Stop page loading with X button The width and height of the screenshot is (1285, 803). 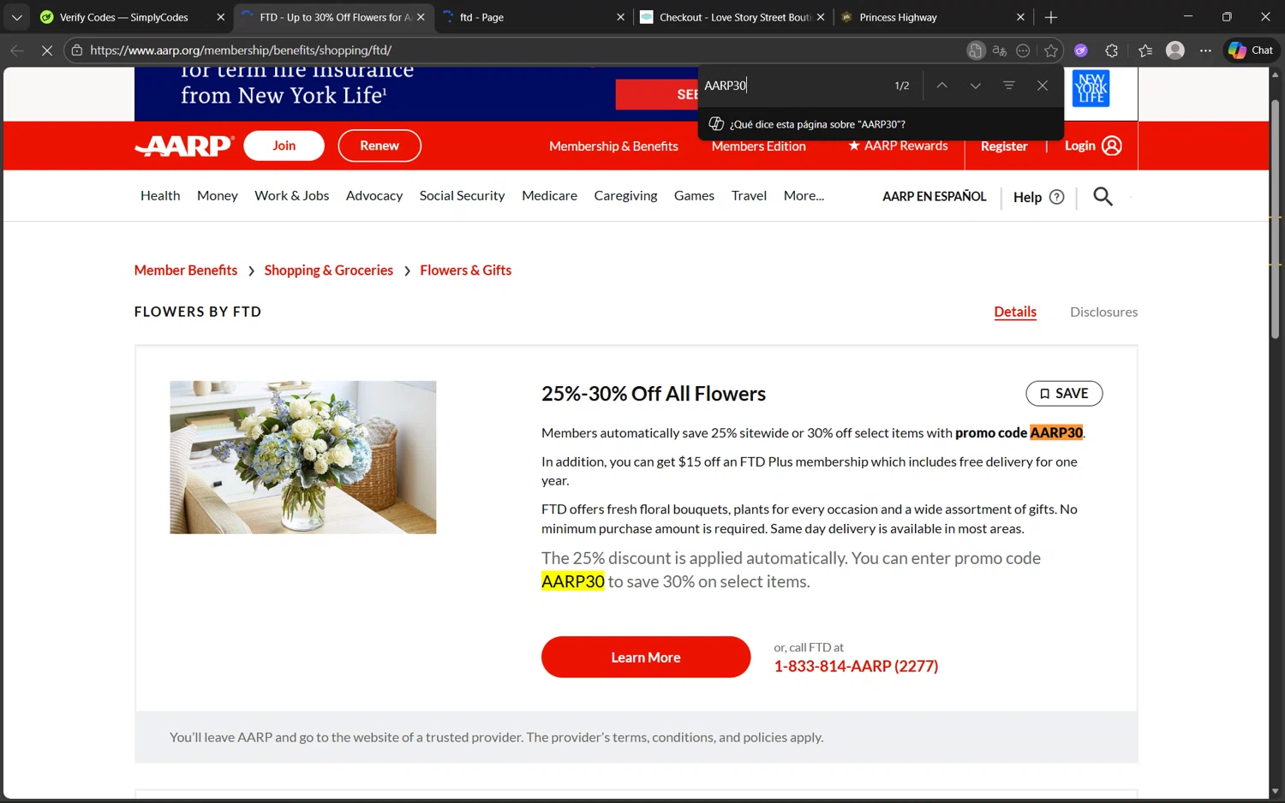(47, 51)
